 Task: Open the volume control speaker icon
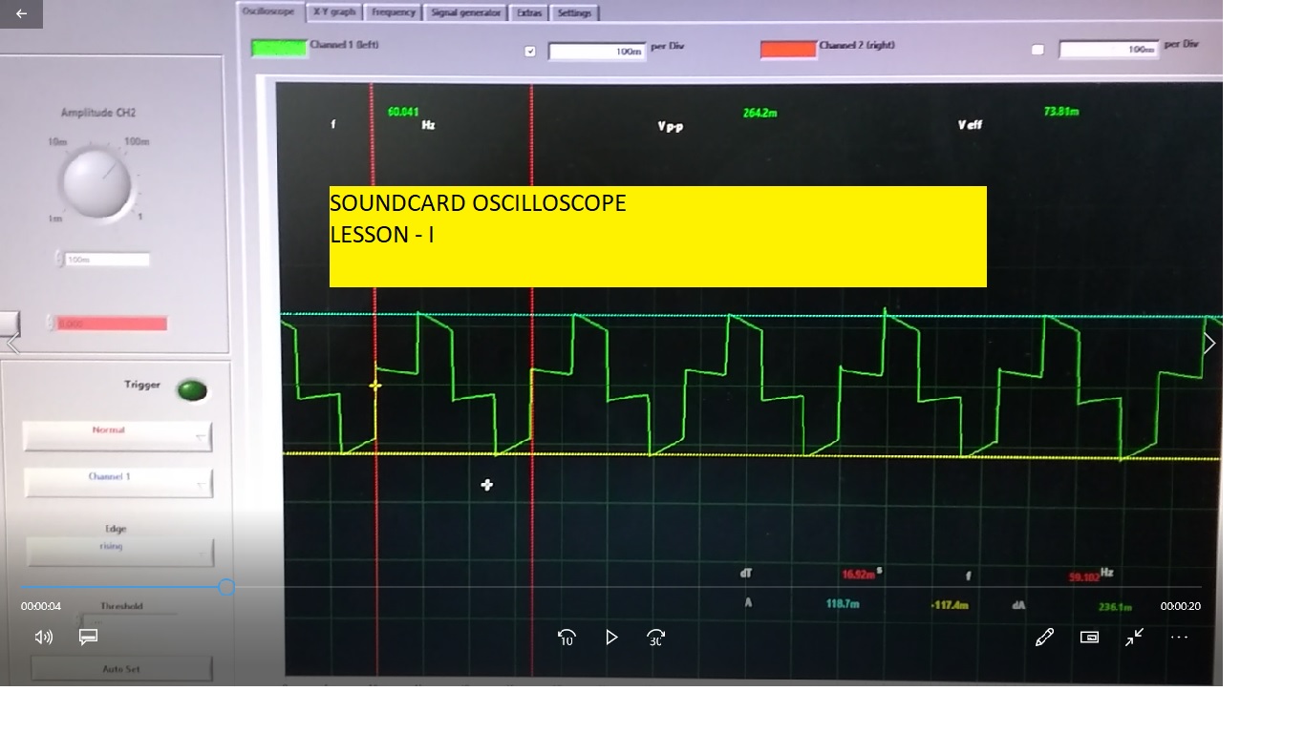(42, 637)
